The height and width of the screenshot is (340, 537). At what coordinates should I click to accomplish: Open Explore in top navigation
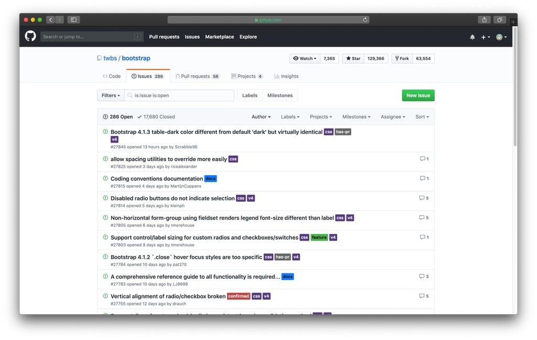[x=248, y=37]
